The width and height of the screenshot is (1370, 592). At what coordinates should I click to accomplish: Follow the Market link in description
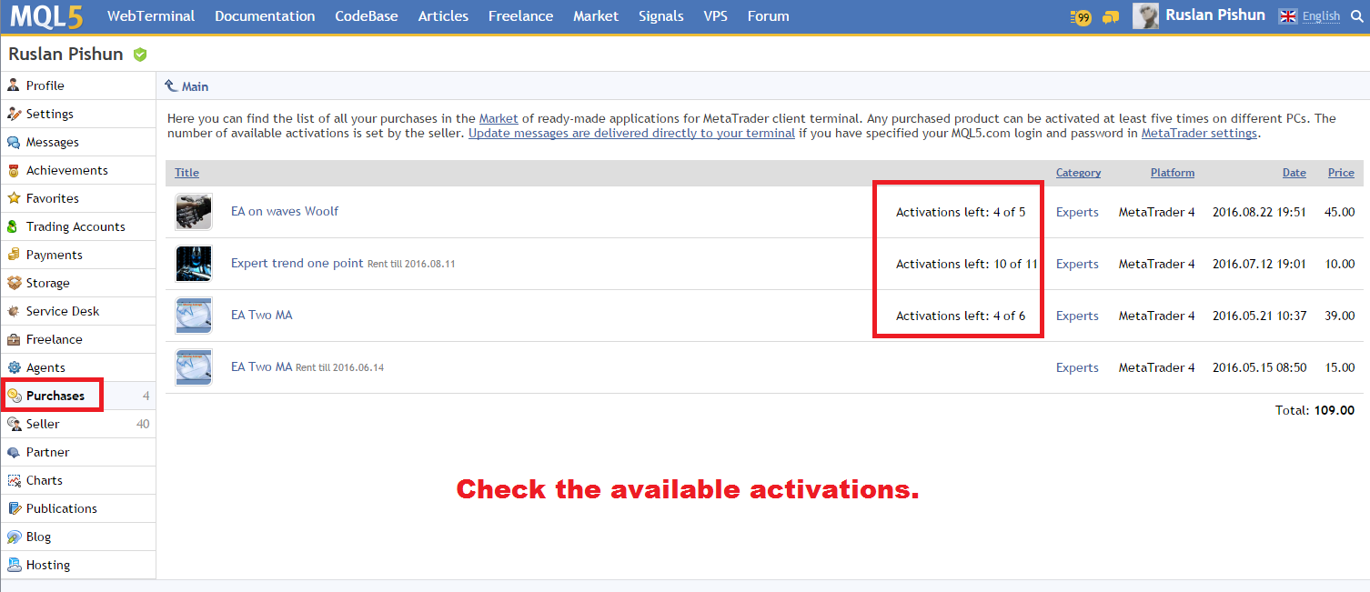pyautogui.click(x=499, y=118)
